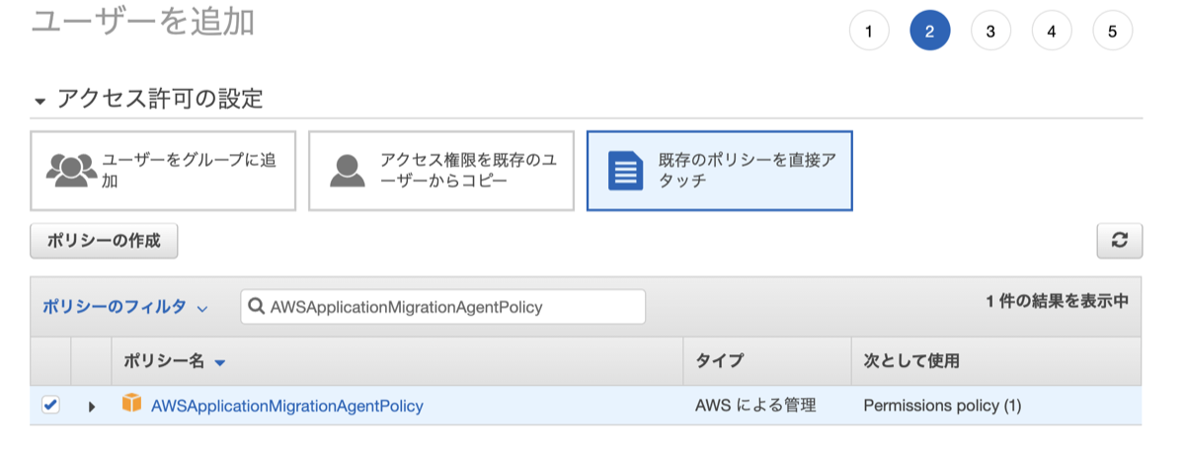Select 既存のポリシーを直接アタッチ option
Viewport: 1185px width, 455px height.
point(720,171)
